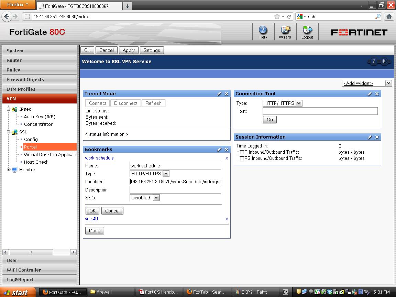Click the Logout icon
The height and width of the screenshot is (297, 396).
pyautogui.click(x=307, y=32)
